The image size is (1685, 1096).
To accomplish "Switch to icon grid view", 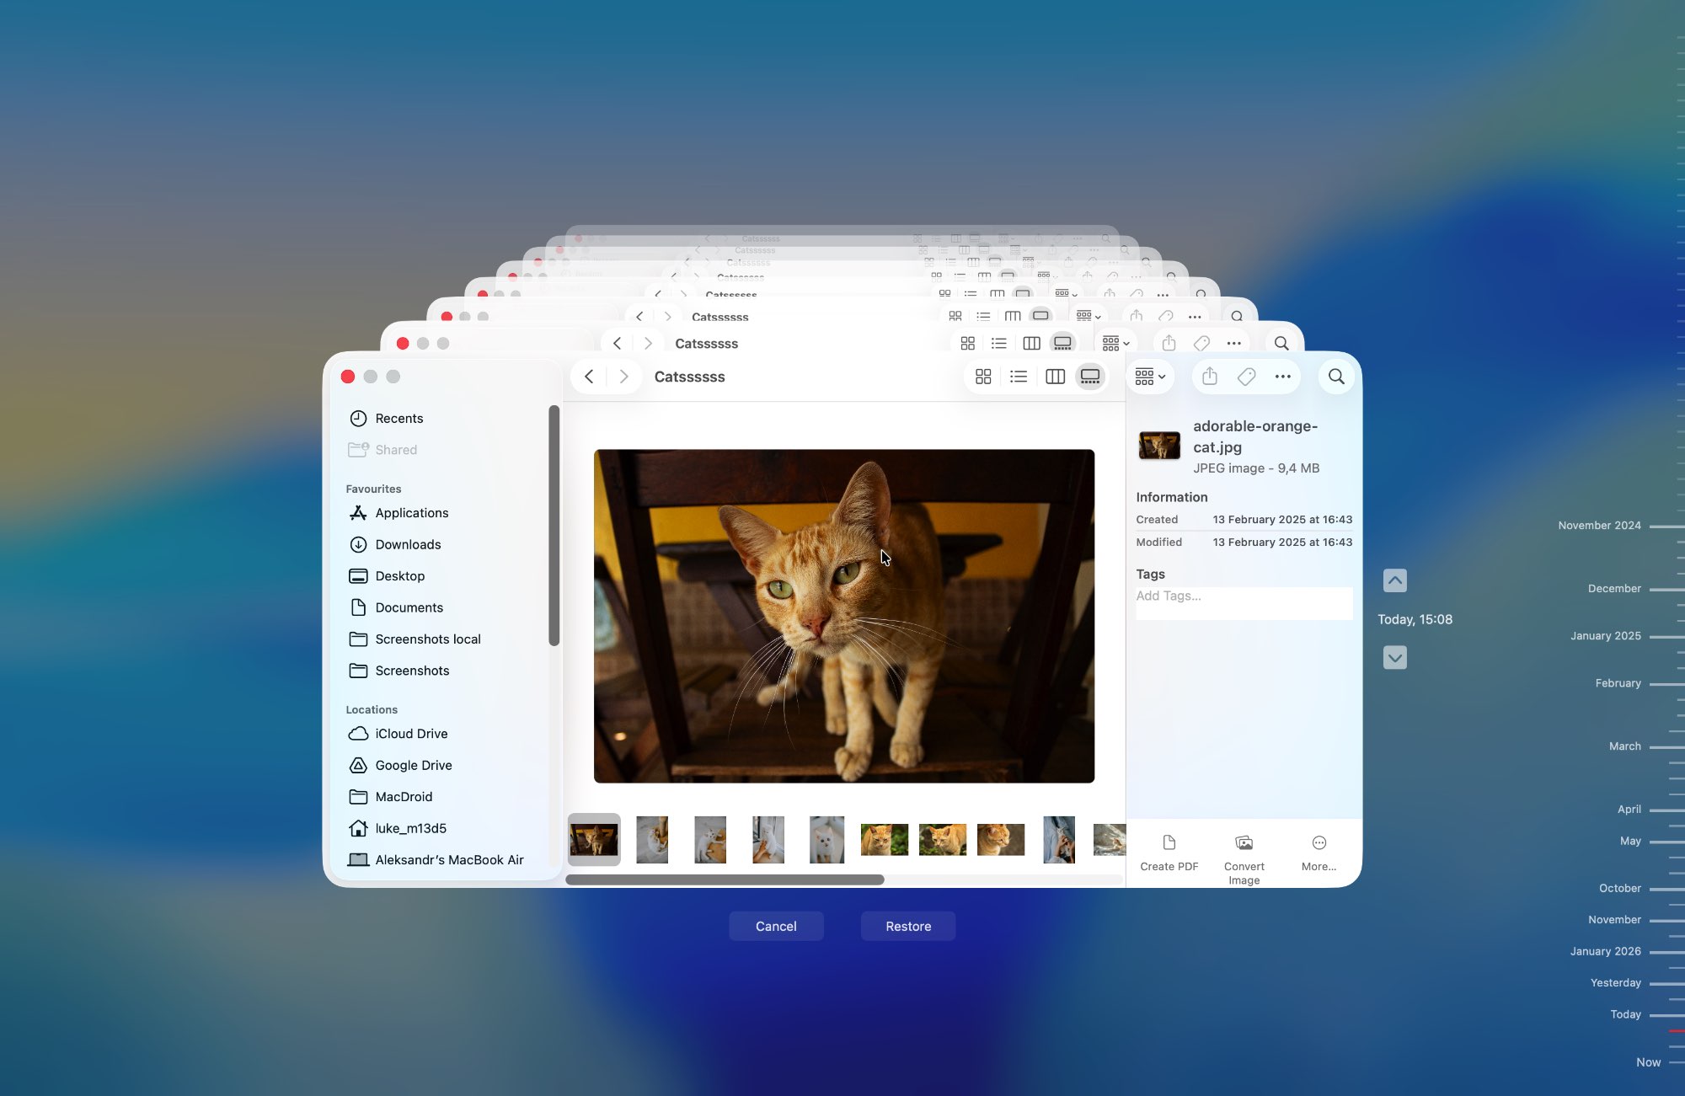I will 982,377.
